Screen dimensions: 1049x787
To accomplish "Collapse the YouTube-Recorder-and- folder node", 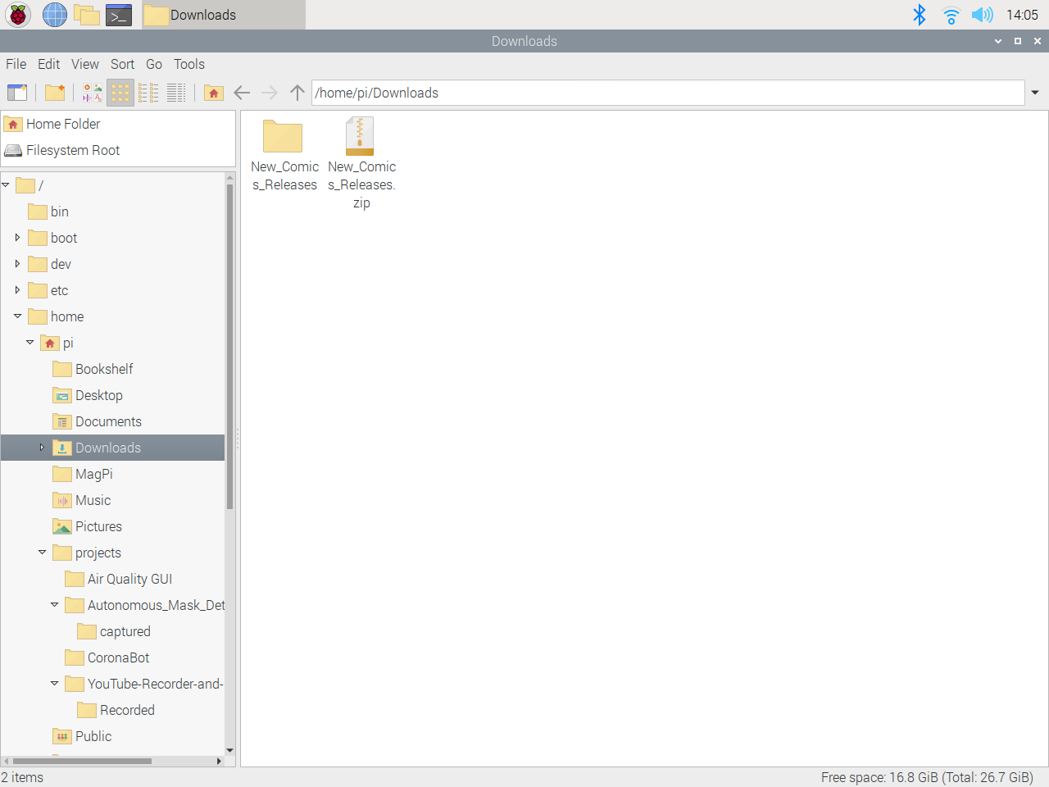I will [x=54, y=684].
